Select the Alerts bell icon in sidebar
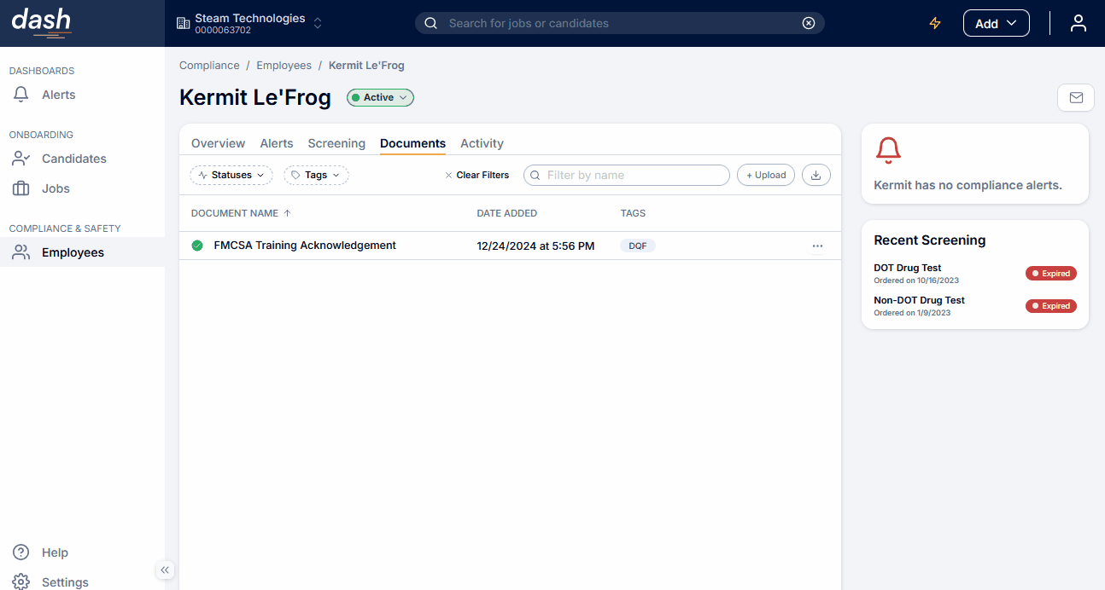Viewport: 1105px width, 590px height. pyautogui.click(x=20, y=95)
